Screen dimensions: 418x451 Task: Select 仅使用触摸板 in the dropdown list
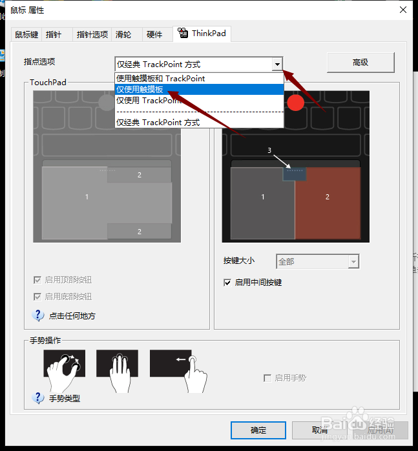point(199,89)
